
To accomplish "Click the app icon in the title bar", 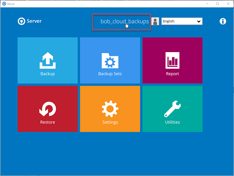I will [4, 4].
